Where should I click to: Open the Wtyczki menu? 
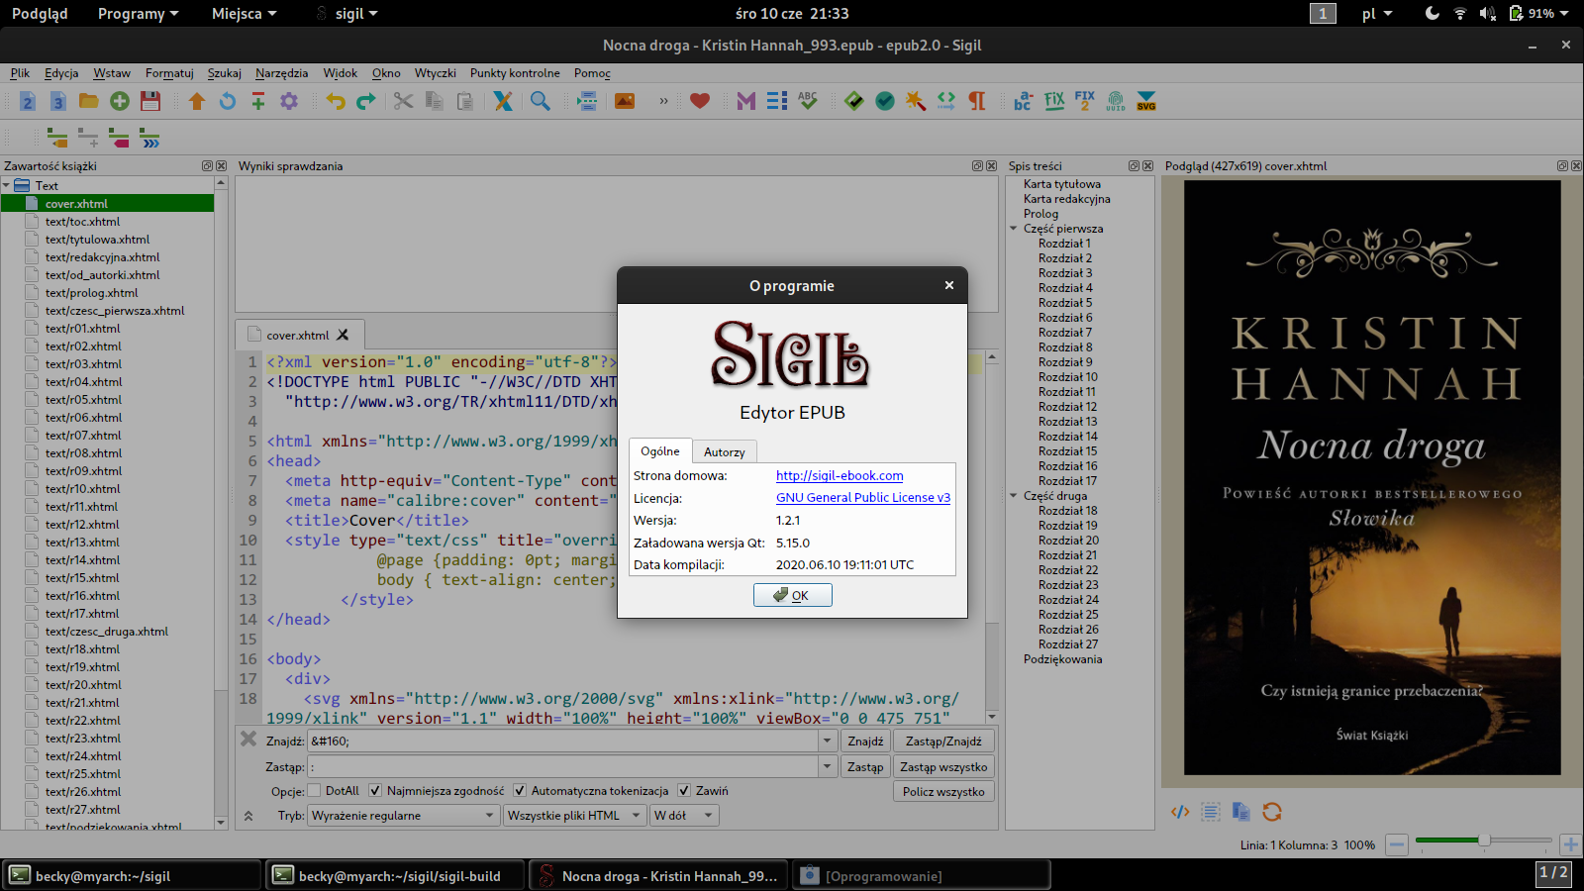tap(436, 73)
